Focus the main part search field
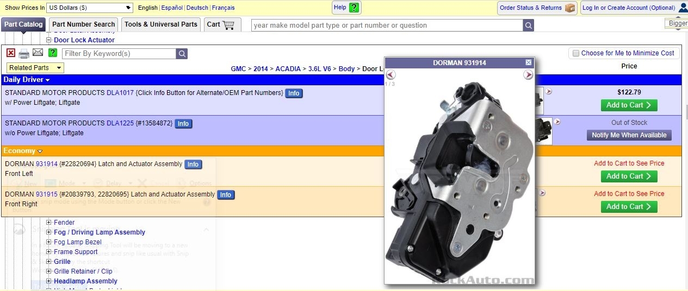This screenshot has height=291, width=688. (x=387, y=26)
